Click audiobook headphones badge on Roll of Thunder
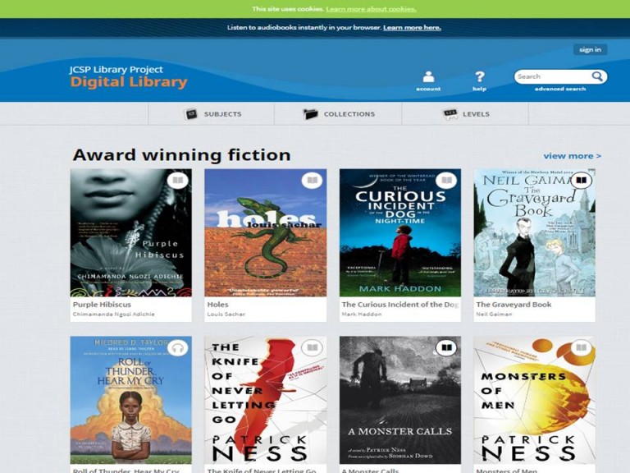Image resolution: width=630 pixels, height=473 pixels. click(x=177, y=347)
